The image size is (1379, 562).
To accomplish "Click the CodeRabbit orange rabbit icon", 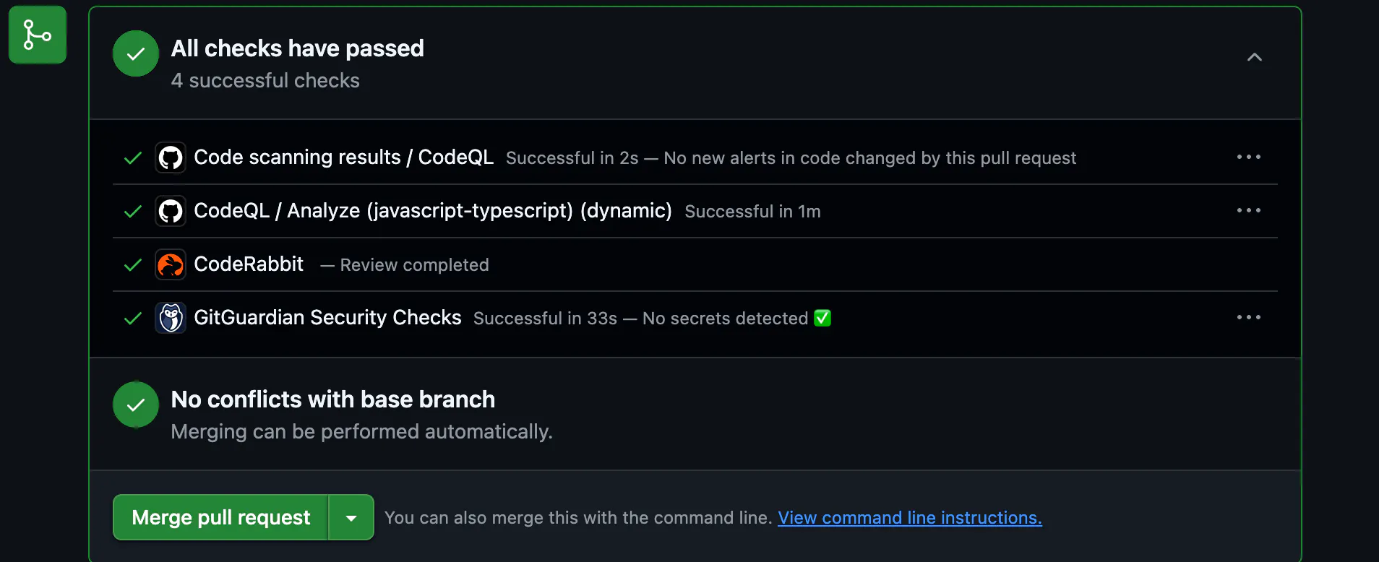I will pyautogui.click(x=171, y=264).
